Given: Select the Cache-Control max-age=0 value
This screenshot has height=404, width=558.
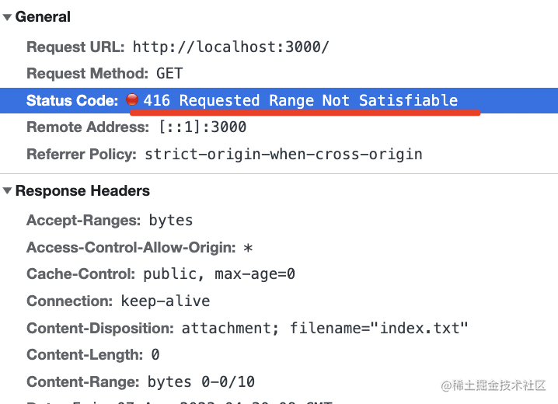Looking at the screenshot, I should click(219, 274).
